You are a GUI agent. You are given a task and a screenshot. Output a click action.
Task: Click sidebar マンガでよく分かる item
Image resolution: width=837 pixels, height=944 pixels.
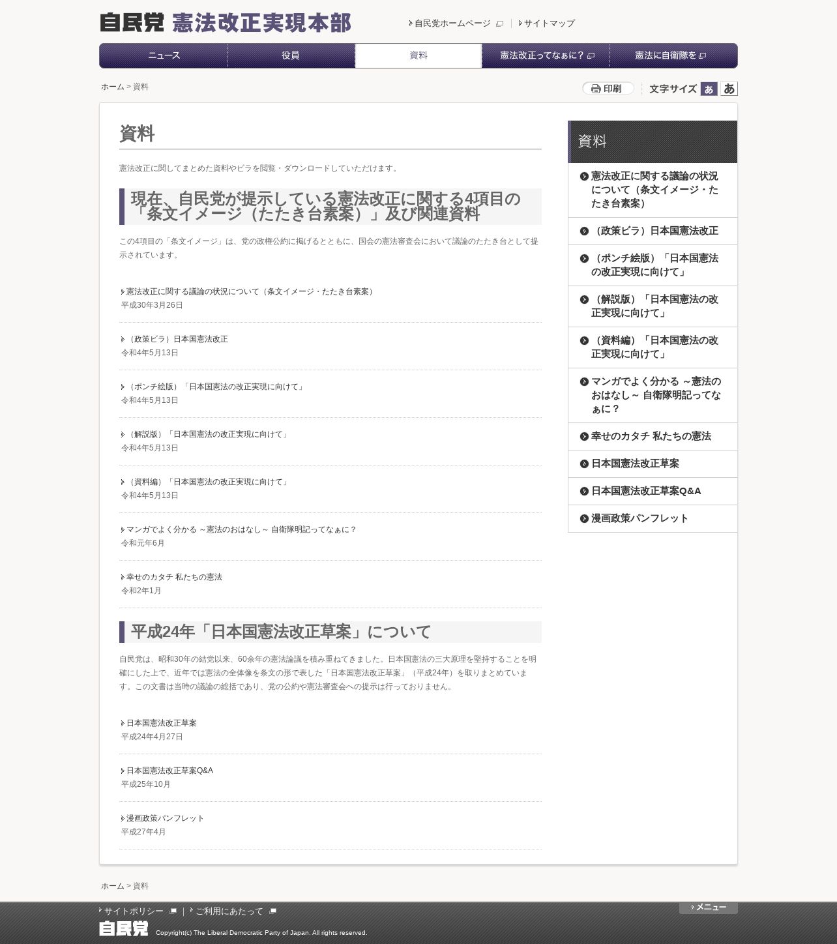pyautogui.click(x=653, y=395)
